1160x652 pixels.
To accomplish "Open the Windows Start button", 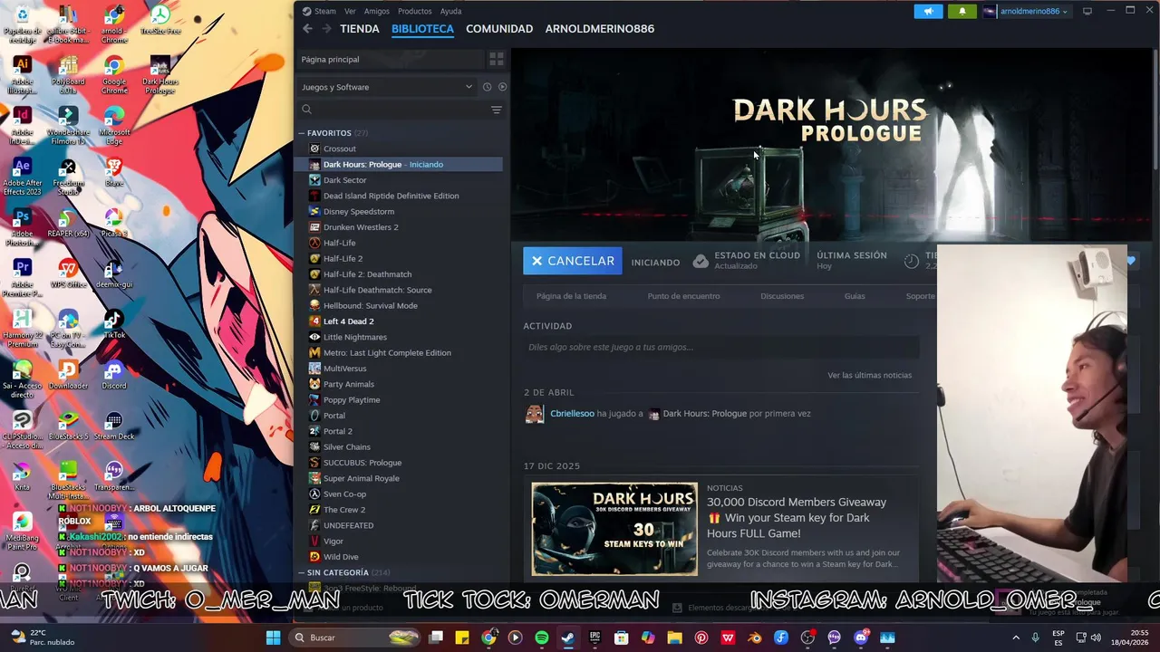I will pos(273,638).
